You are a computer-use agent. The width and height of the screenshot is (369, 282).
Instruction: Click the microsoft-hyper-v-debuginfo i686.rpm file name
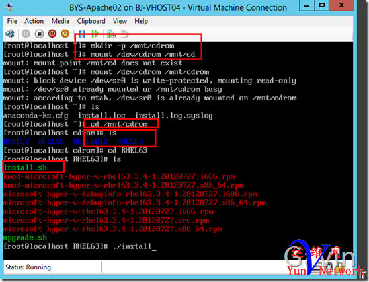(130, 194)
